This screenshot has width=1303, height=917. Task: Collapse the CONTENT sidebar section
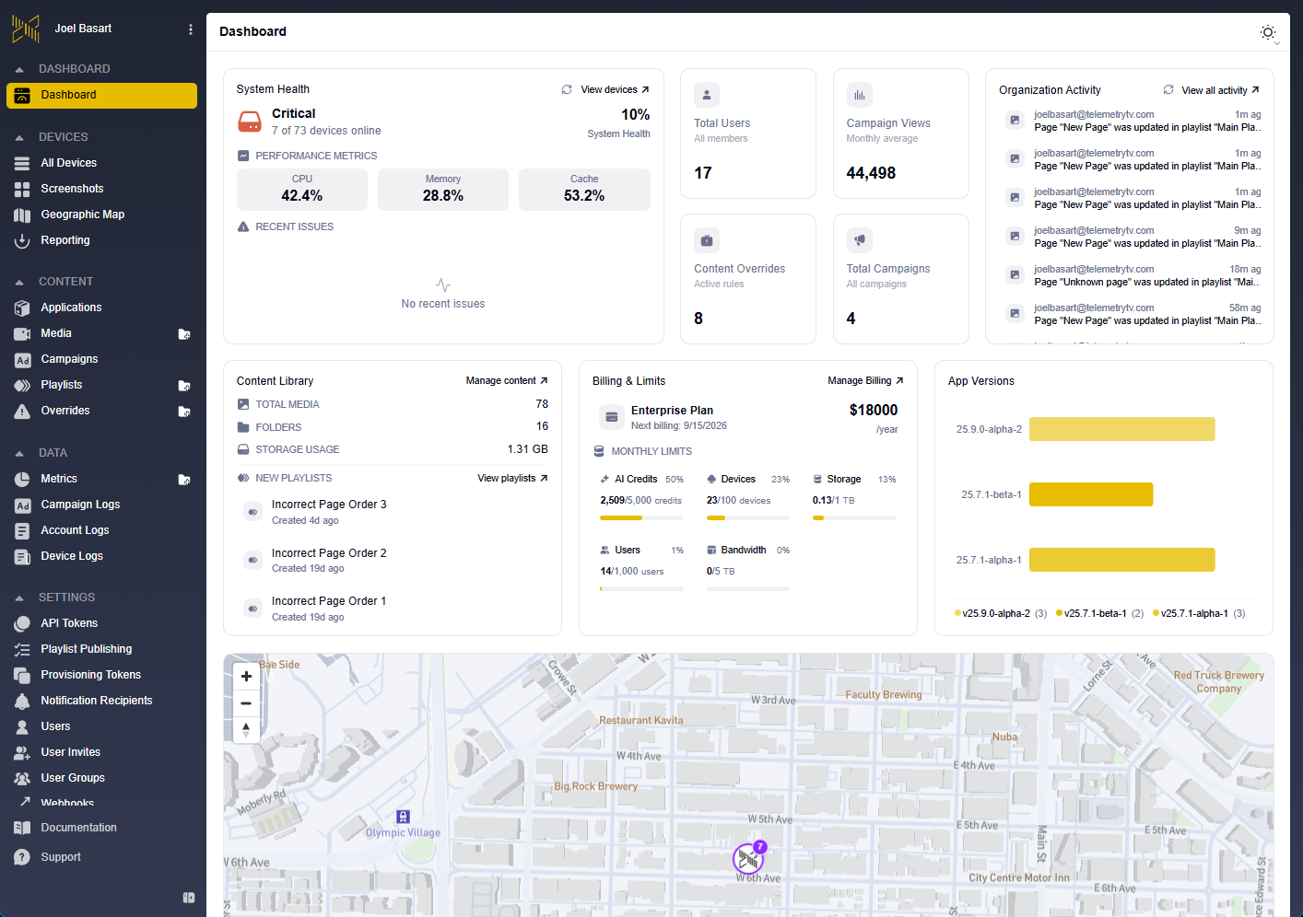click(x=19, y=282)
